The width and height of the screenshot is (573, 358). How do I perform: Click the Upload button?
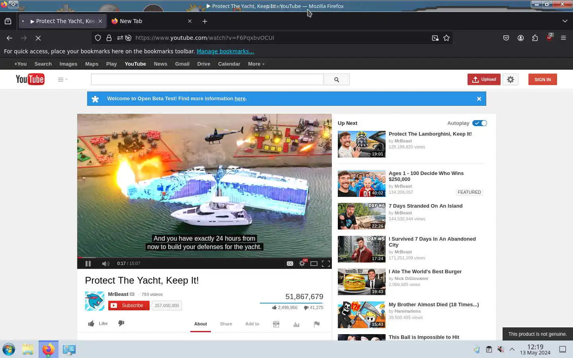coord(484,79)
